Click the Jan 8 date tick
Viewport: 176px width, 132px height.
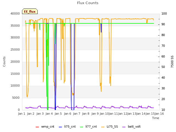pos(86,114)
